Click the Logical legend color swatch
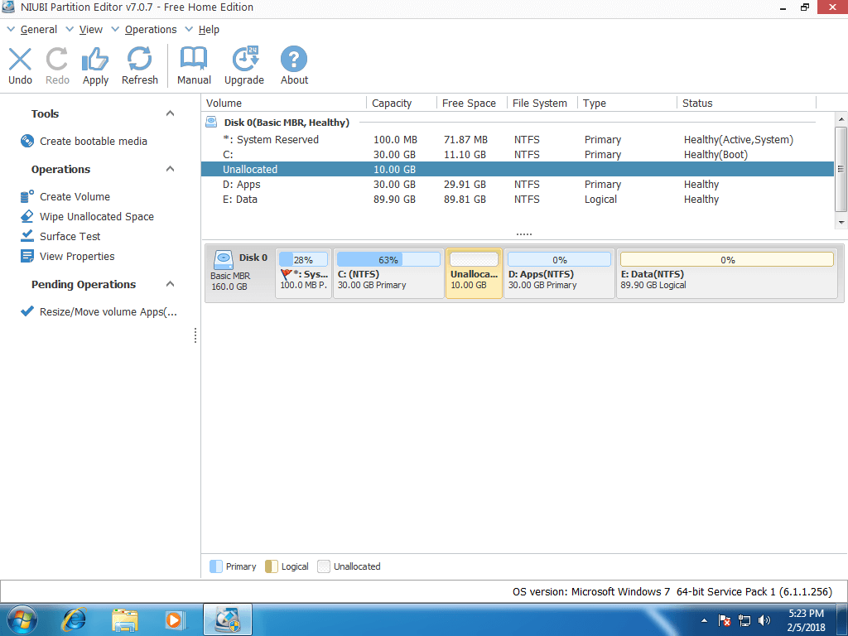848x636 pixels. pos(272,566)
